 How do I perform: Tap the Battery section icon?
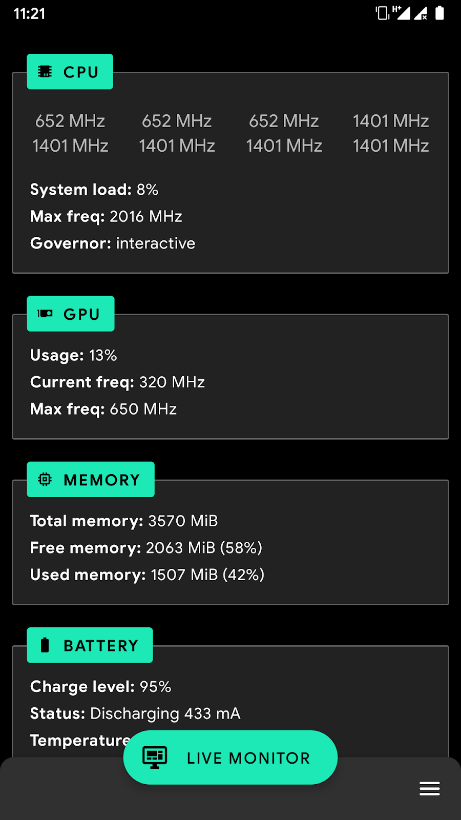45,645
